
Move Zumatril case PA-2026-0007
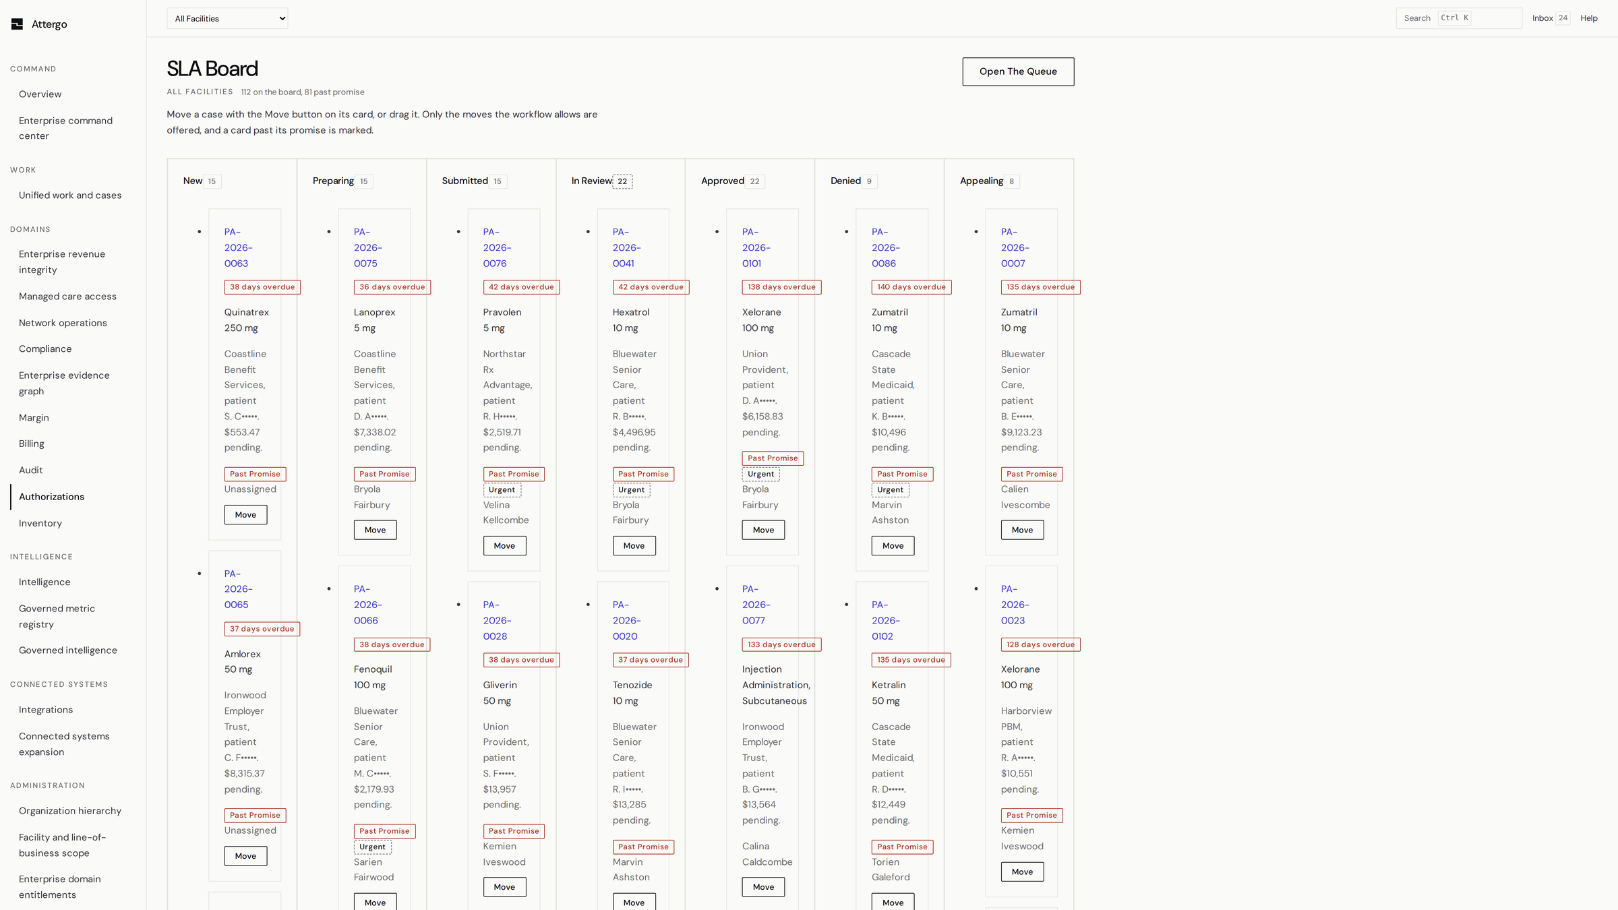[x=1022, y=530]
